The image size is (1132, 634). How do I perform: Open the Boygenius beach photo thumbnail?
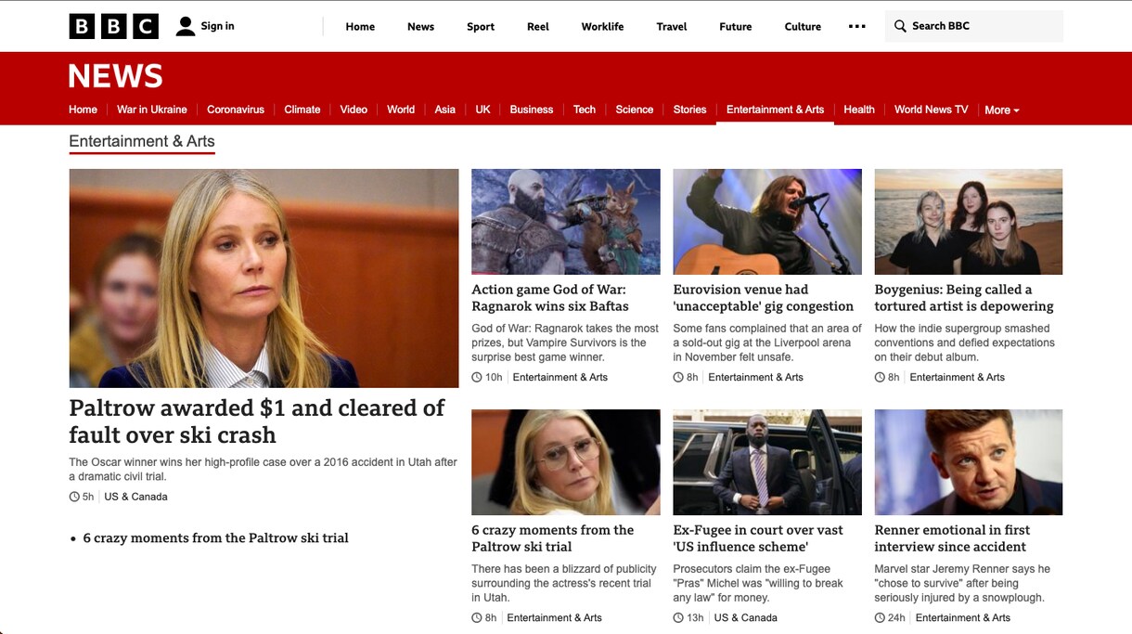point(969,222)
